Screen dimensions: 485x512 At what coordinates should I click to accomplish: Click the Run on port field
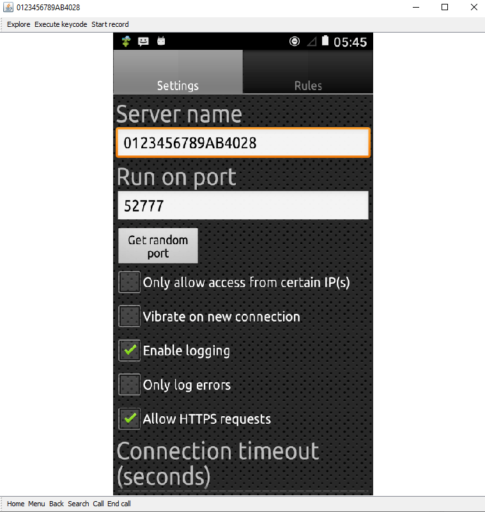[x=243, y=205]
